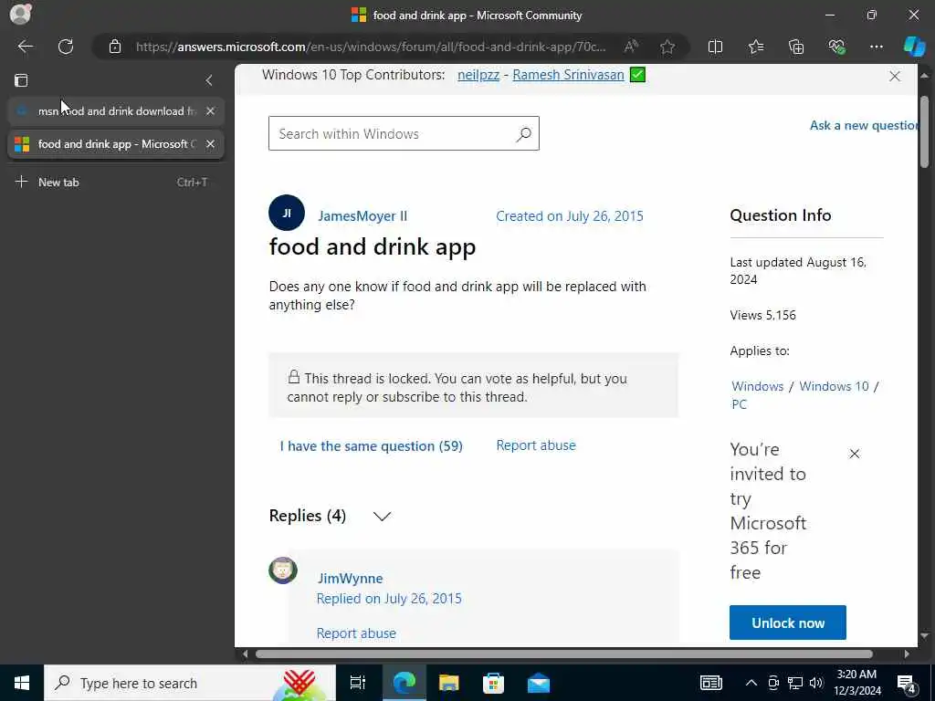Open JimWynne profile link
The width and height of the screenshot is (935, 701).
click(x=350, y=578)
